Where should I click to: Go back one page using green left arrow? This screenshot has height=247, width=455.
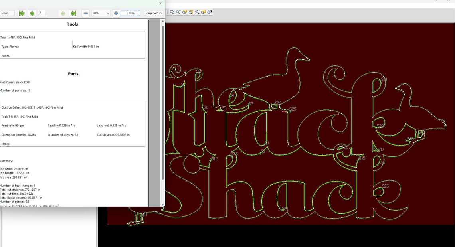(x=32, y=13)
